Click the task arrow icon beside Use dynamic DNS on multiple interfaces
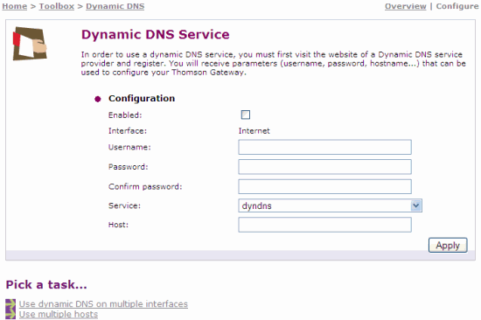 click(x=10, y=304)
